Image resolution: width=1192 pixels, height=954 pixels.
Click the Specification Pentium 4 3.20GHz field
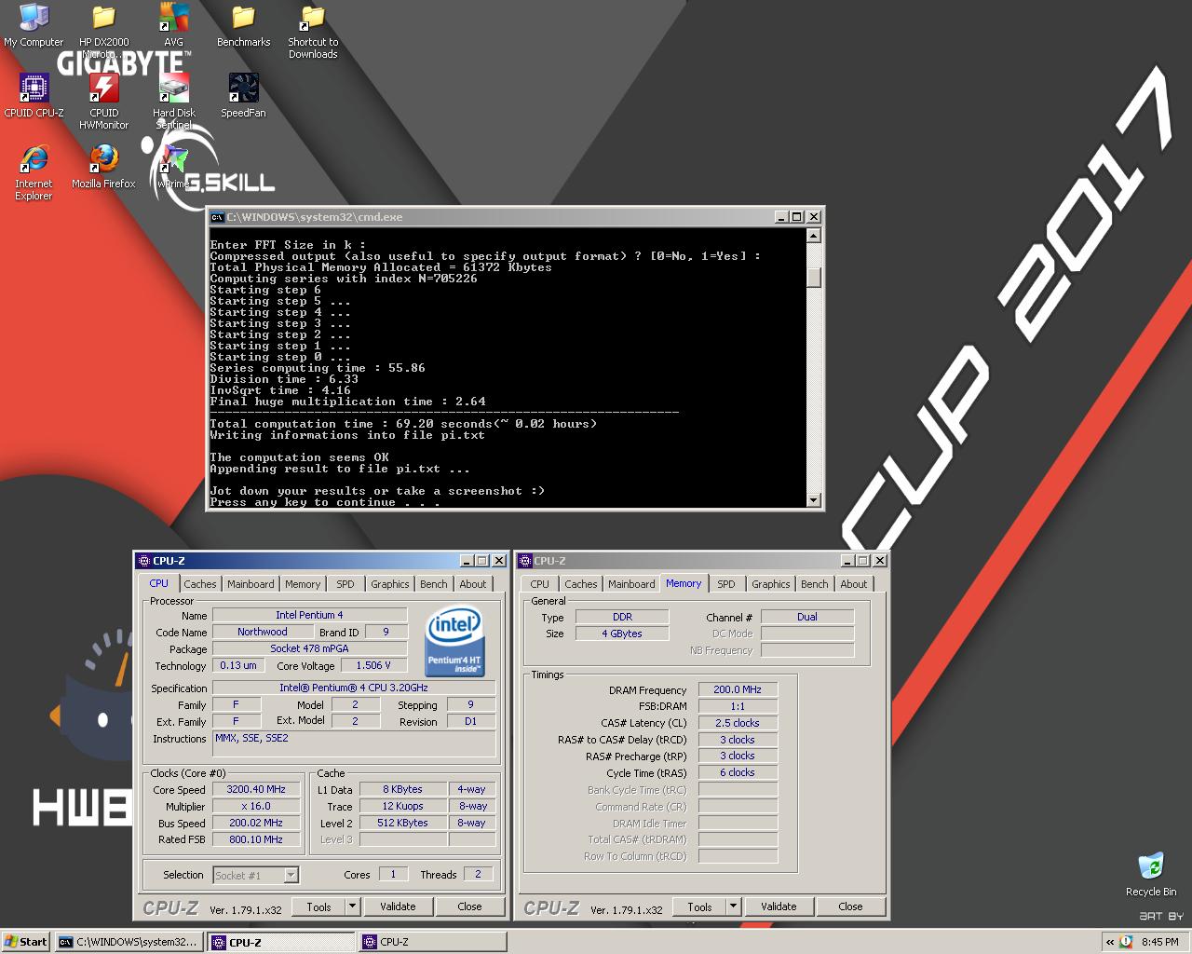354,688
